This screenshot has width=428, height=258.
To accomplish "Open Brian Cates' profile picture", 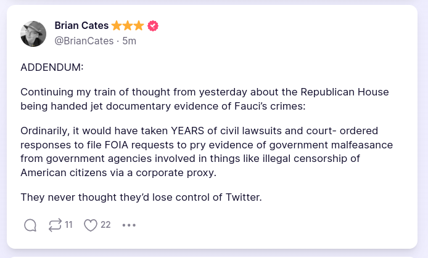I will 34,34.
